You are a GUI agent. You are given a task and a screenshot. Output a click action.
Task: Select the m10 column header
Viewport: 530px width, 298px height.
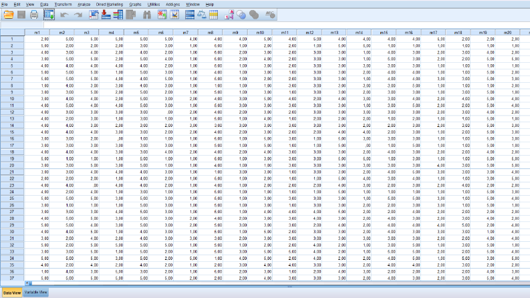coord(260,33)
